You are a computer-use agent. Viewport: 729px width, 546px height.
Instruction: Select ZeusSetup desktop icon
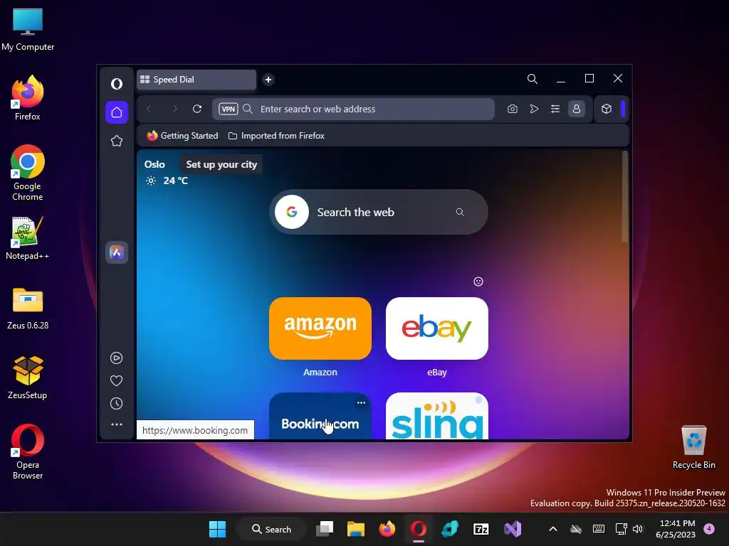pyautogui.click(x=28, y=378)
